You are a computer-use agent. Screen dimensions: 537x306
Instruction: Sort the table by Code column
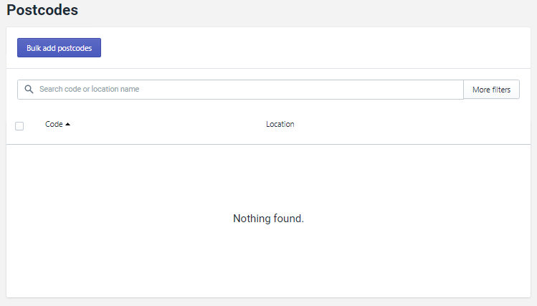[54, 124]
